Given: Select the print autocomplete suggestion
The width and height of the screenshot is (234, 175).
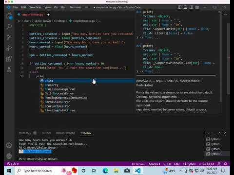Looking at the screenshot, I should pyautogui.click(x=87, y=81).
